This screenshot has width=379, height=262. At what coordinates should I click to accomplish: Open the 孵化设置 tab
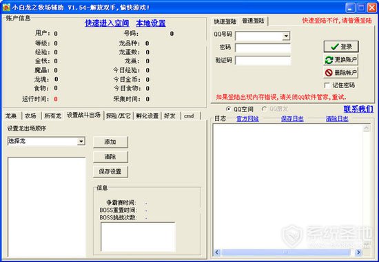tap(147, 116)
